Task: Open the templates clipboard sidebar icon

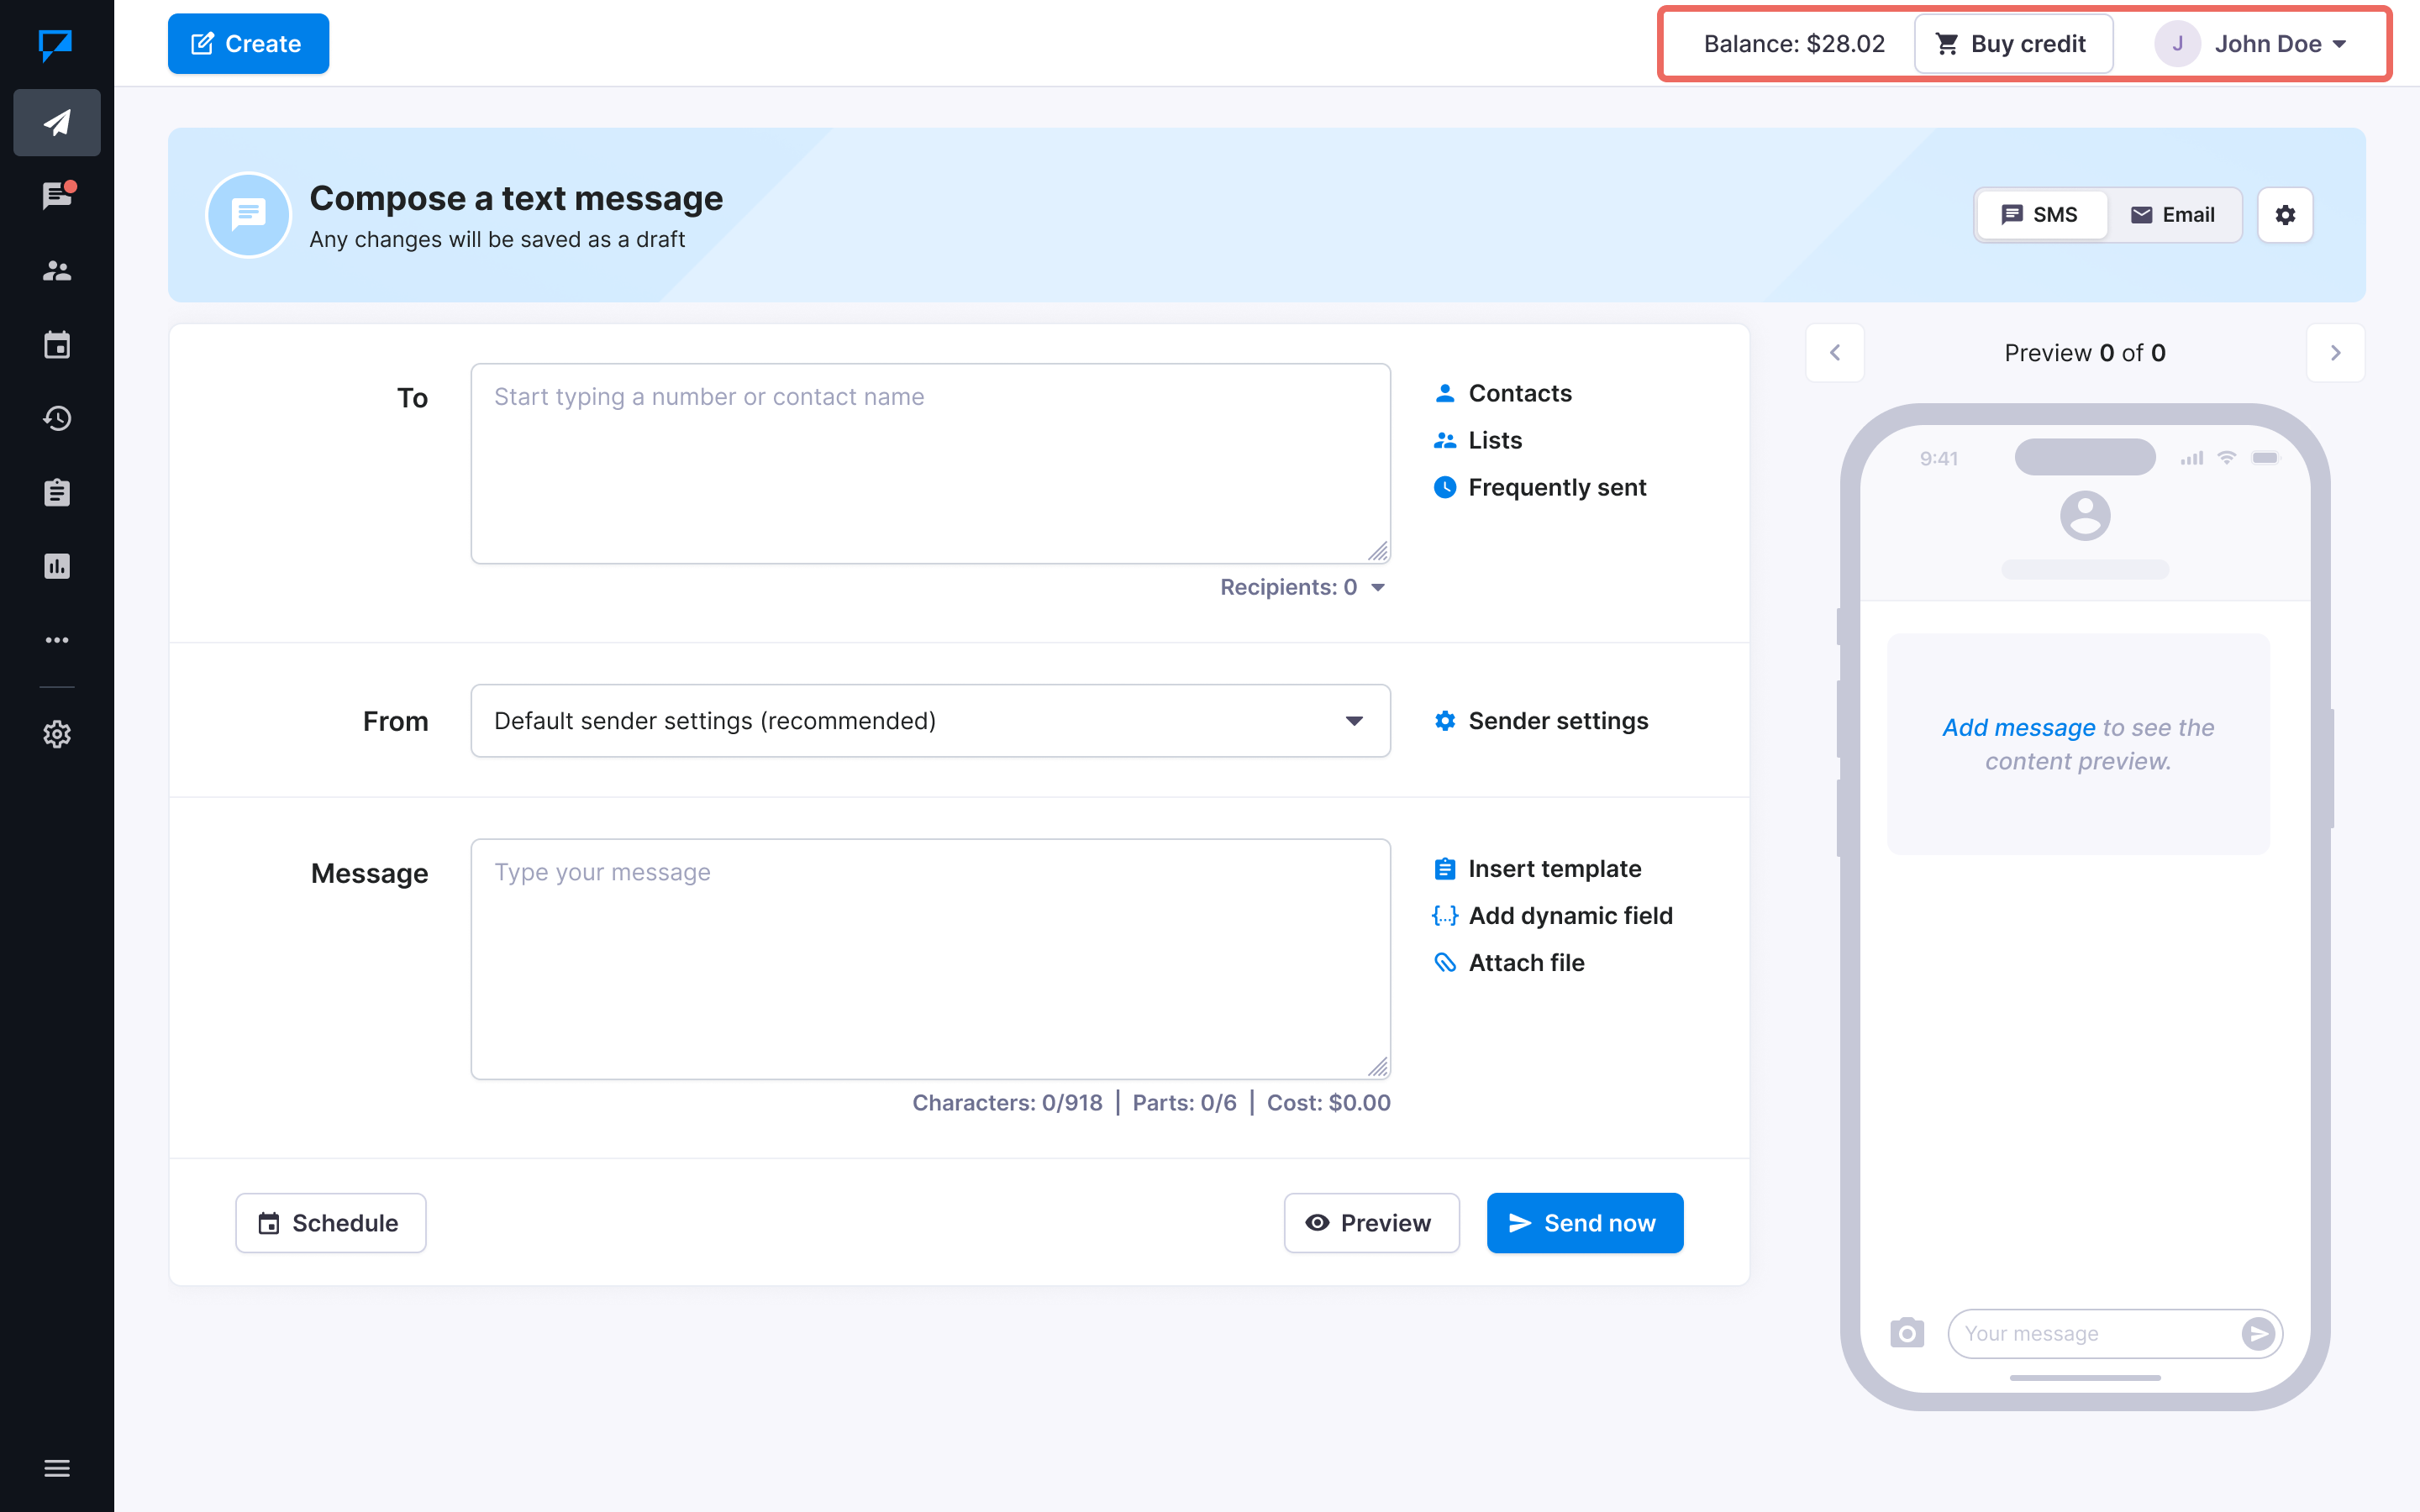Action: click(57, 492)
